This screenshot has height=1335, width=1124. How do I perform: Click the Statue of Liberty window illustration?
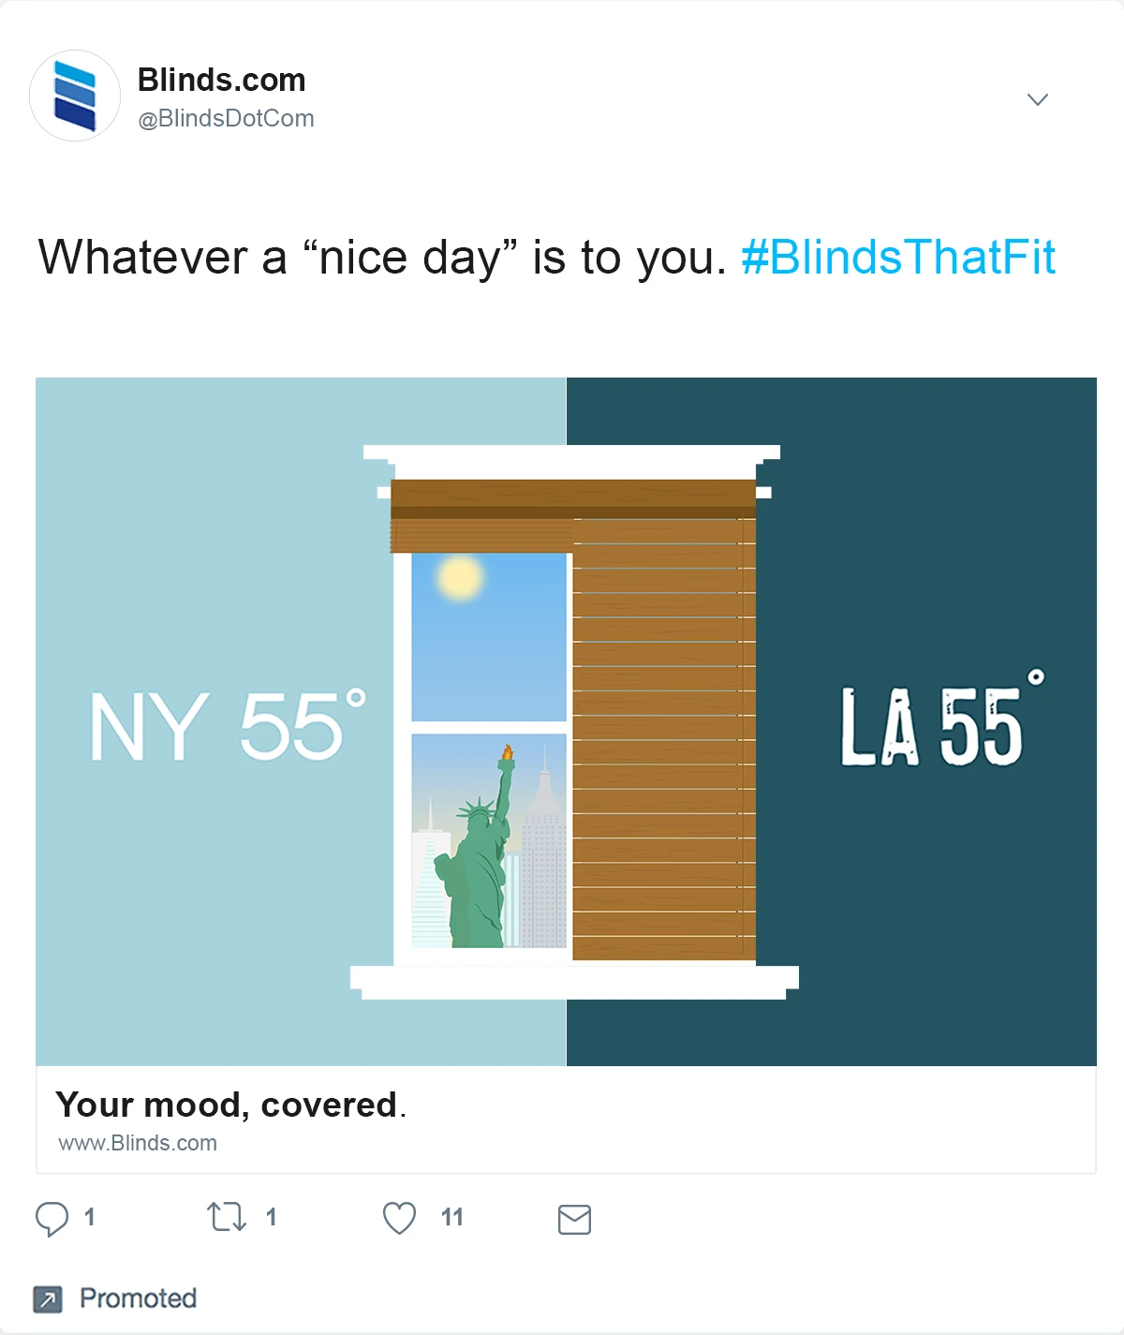click(x=489, y=843)
